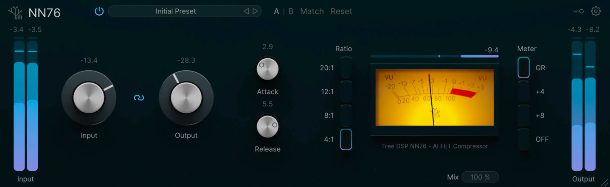Click the license key icon

(579, 11)
